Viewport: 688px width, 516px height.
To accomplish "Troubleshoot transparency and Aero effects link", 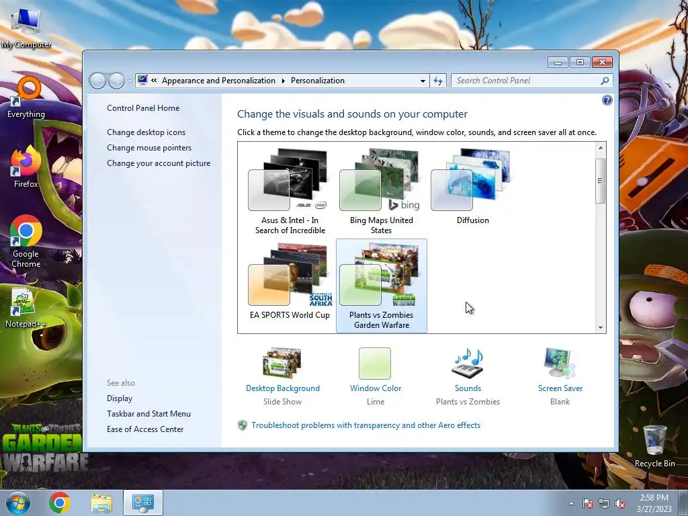I will click(x=365, y=425).
